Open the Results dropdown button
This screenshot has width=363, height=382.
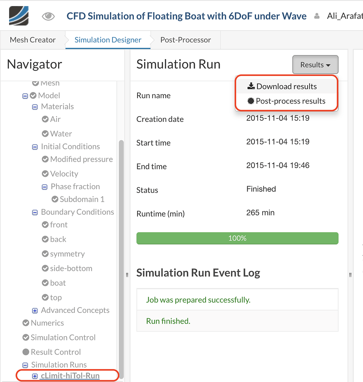[x=315, y=65]
